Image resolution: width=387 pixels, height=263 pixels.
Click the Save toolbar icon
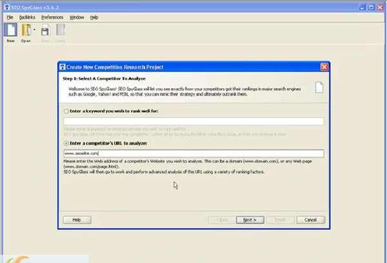point(45,30)
